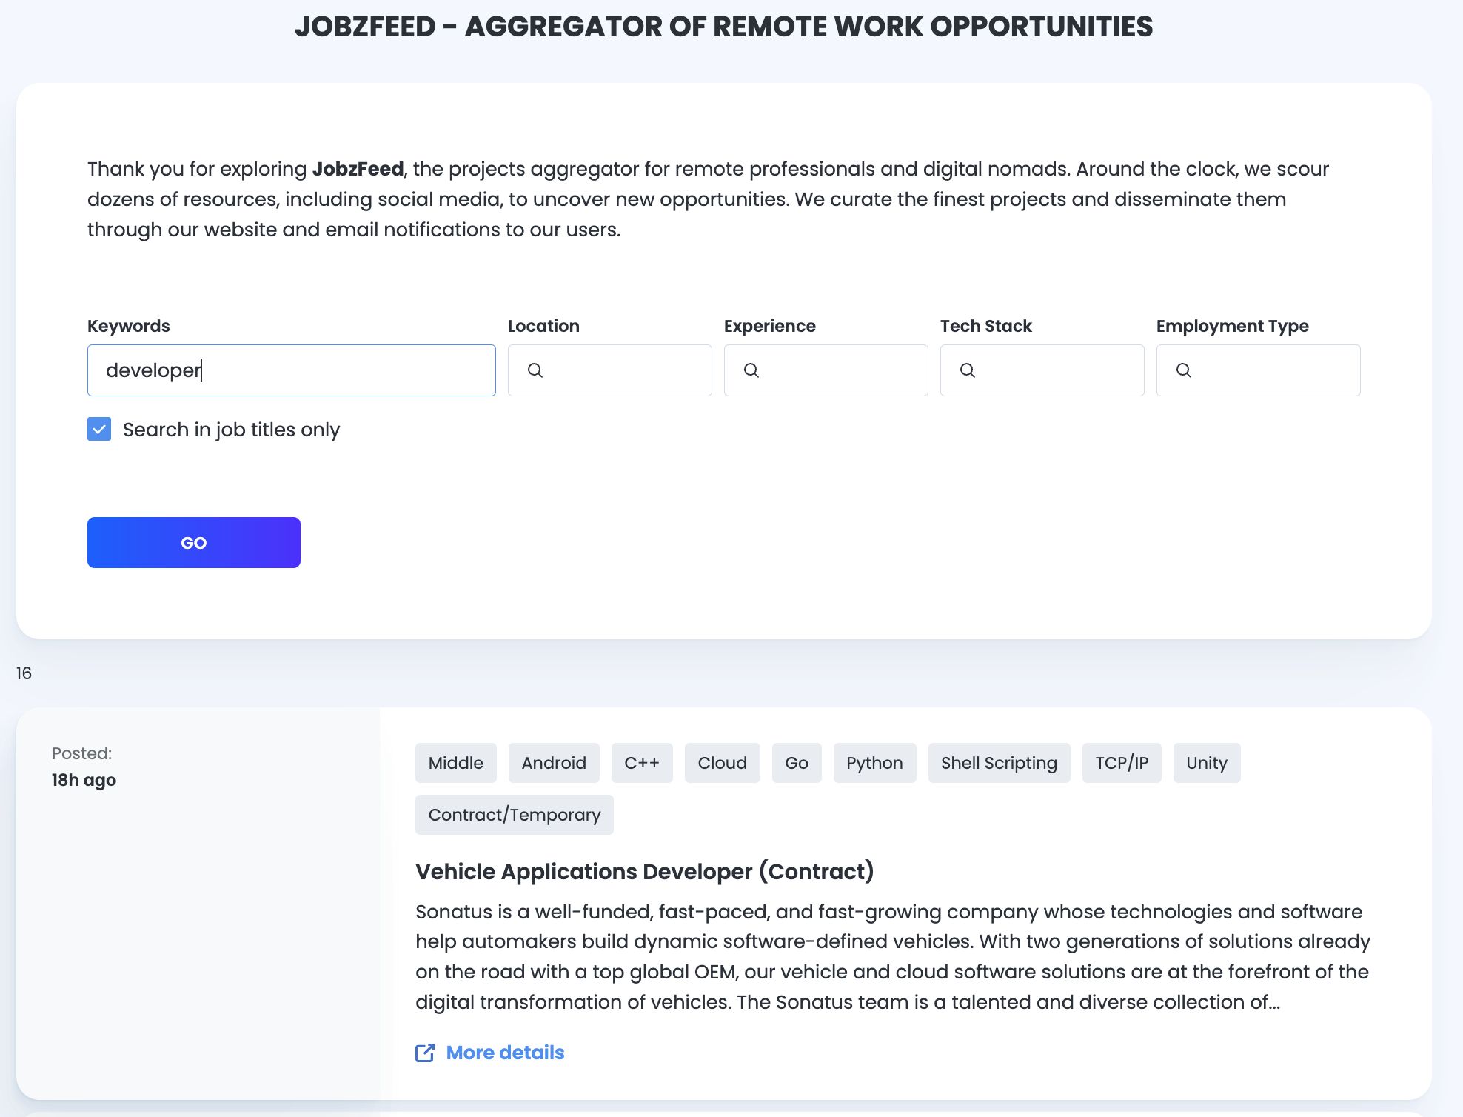Focus the Keywords input containing developer

coord(292,370)
